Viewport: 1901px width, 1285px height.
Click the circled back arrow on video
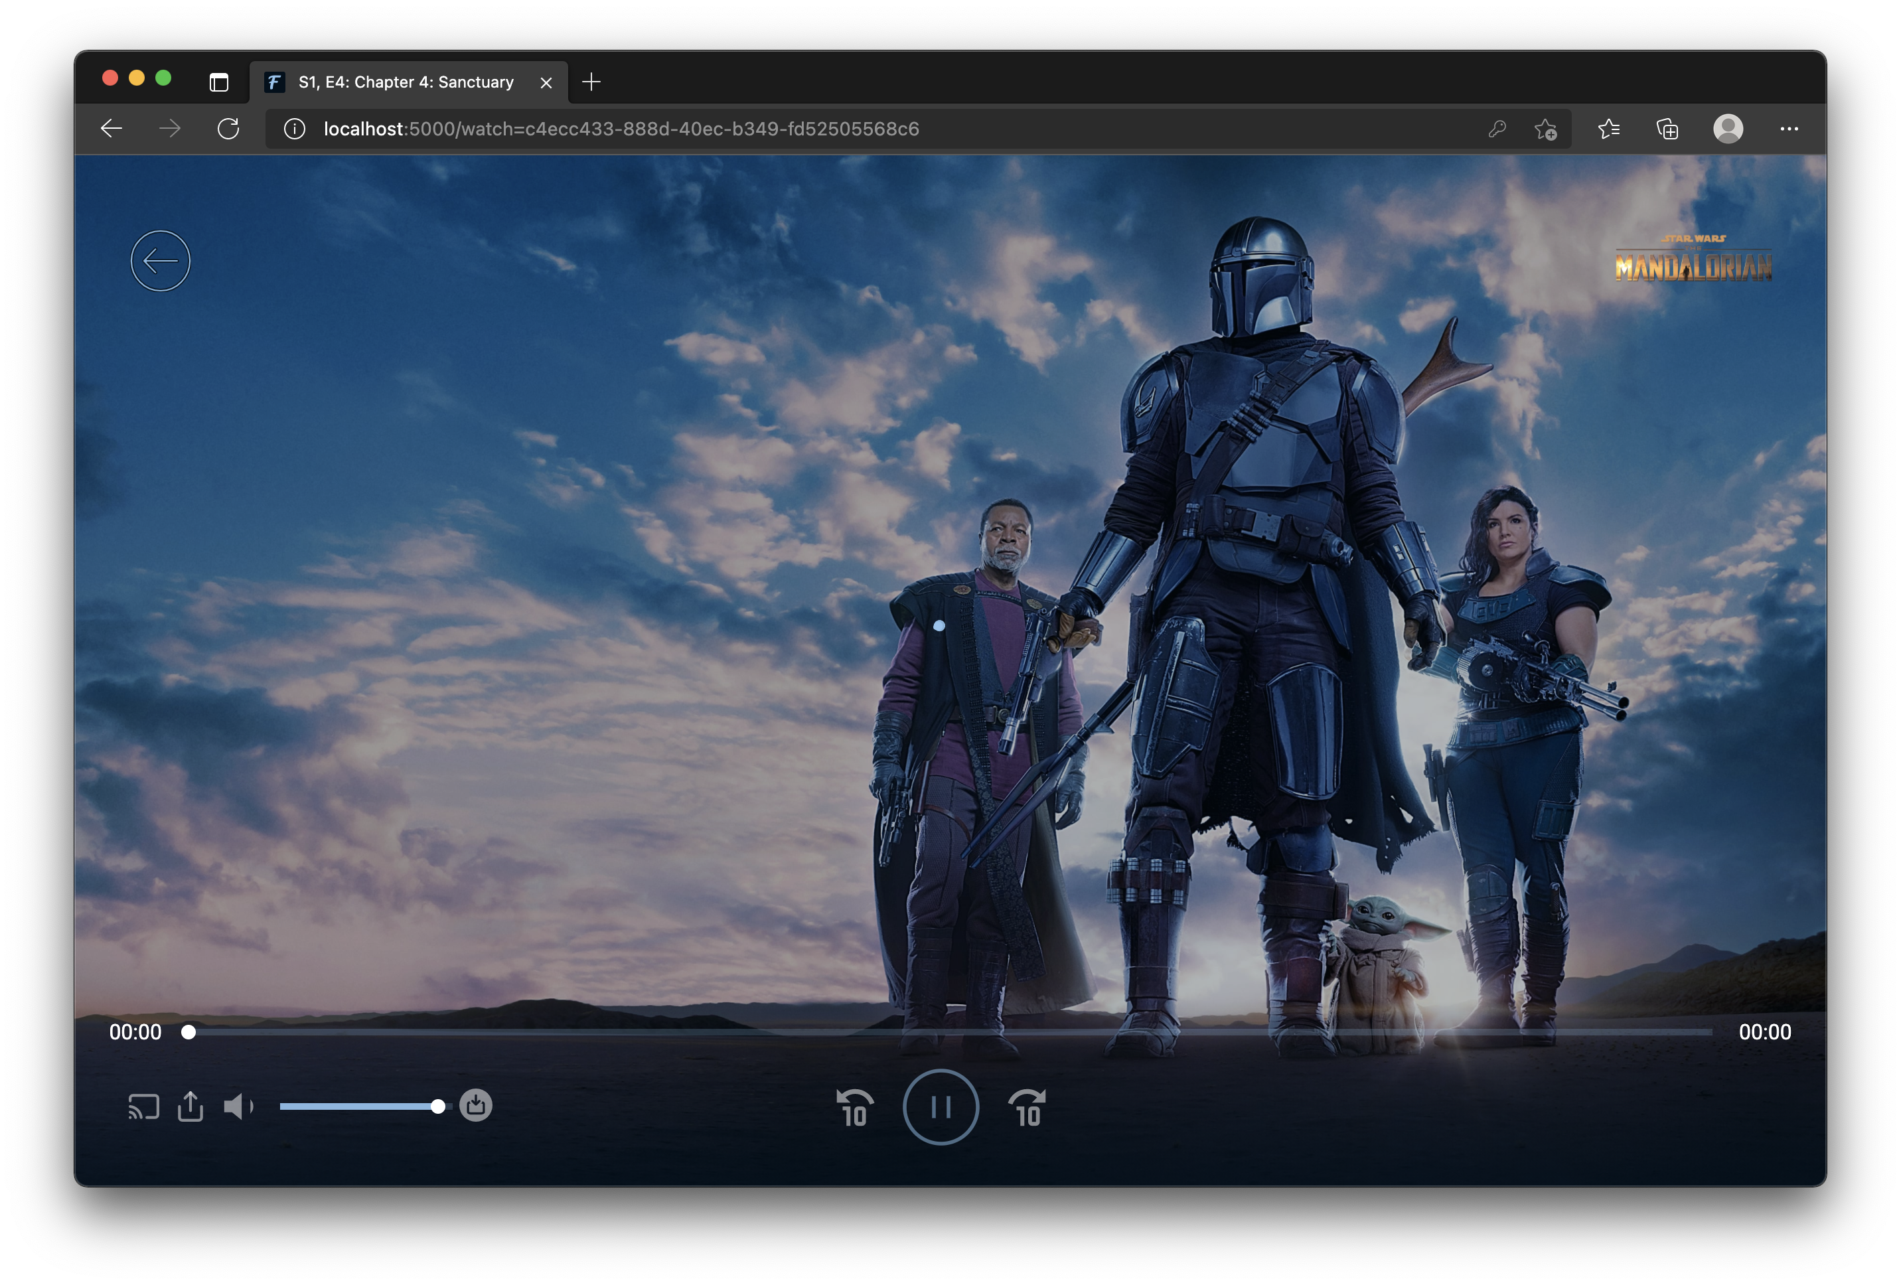pos(161,261)
